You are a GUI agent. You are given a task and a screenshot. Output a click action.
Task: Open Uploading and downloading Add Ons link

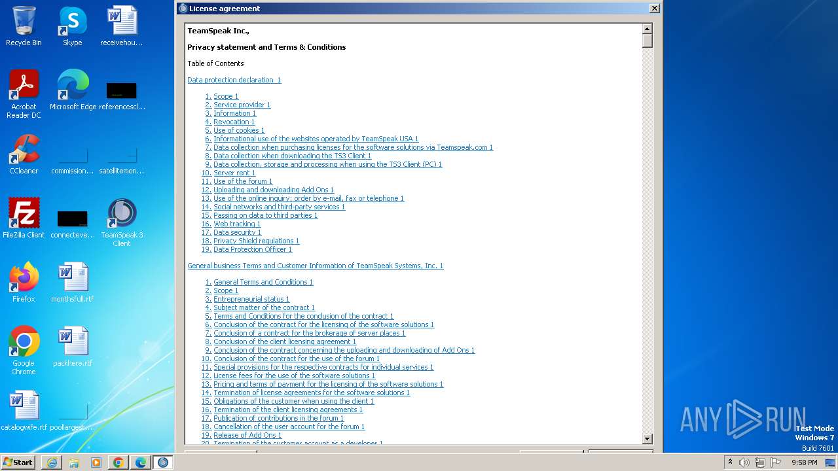tap(274, 190)
